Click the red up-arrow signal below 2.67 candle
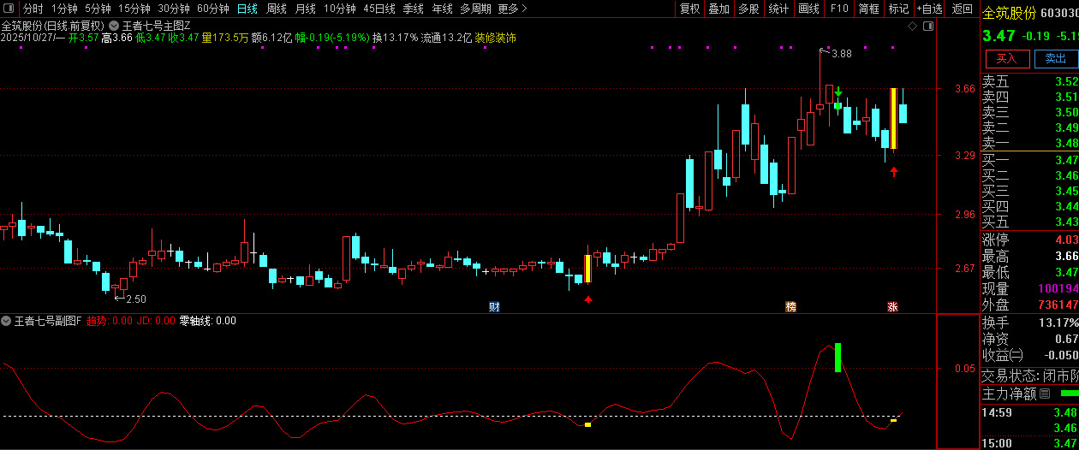 point(587,299)
